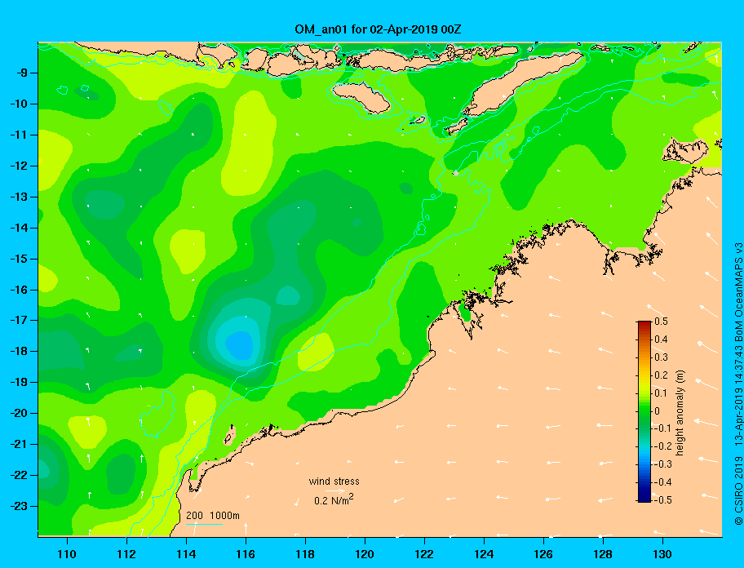This screenshot has width=744, height=568.
Task: Click the -19 latitude axis label
Action: [x=19, y=382]
